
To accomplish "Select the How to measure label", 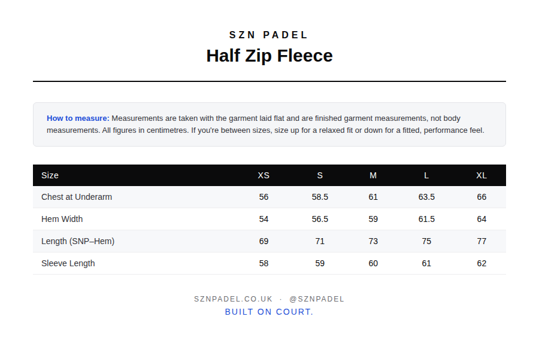I will click(78, 118).
